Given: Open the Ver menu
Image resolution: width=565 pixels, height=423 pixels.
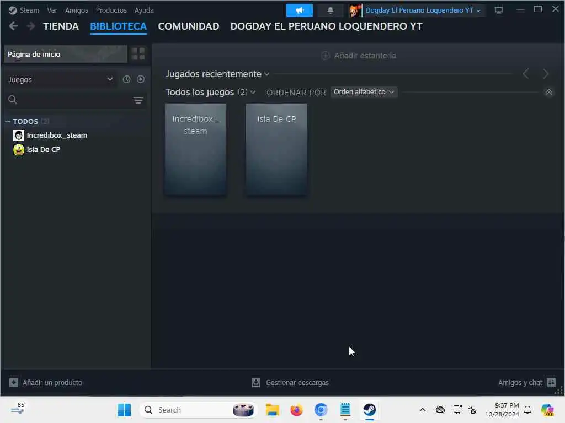Looking at the screenshot, I should click(x=52, y=10).
